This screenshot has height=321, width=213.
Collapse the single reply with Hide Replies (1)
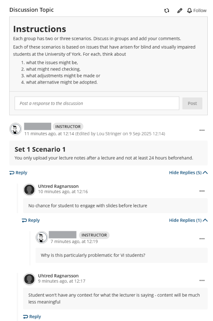coord(185,220)
